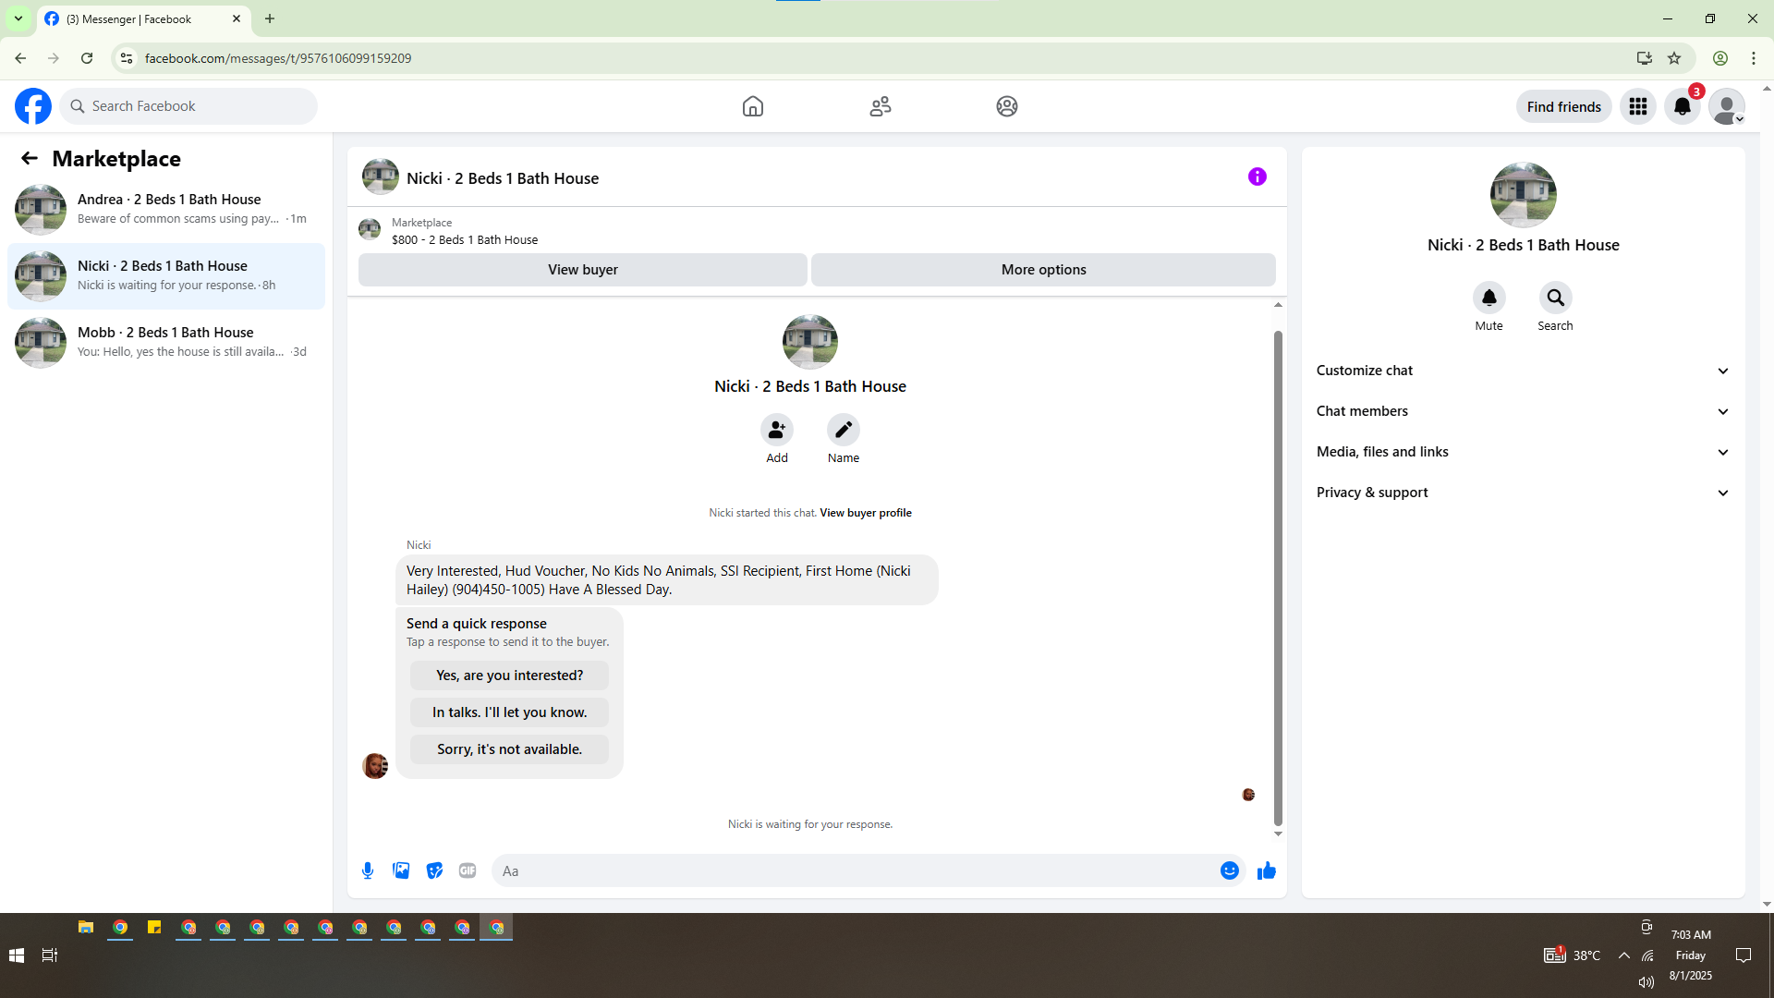Click the View buyer button

click(x=582, y=270)
